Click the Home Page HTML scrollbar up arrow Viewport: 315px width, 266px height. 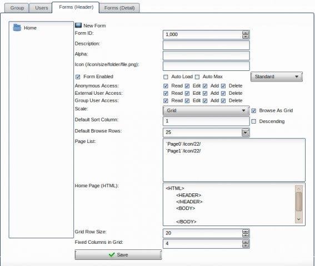tap(299, 188)
